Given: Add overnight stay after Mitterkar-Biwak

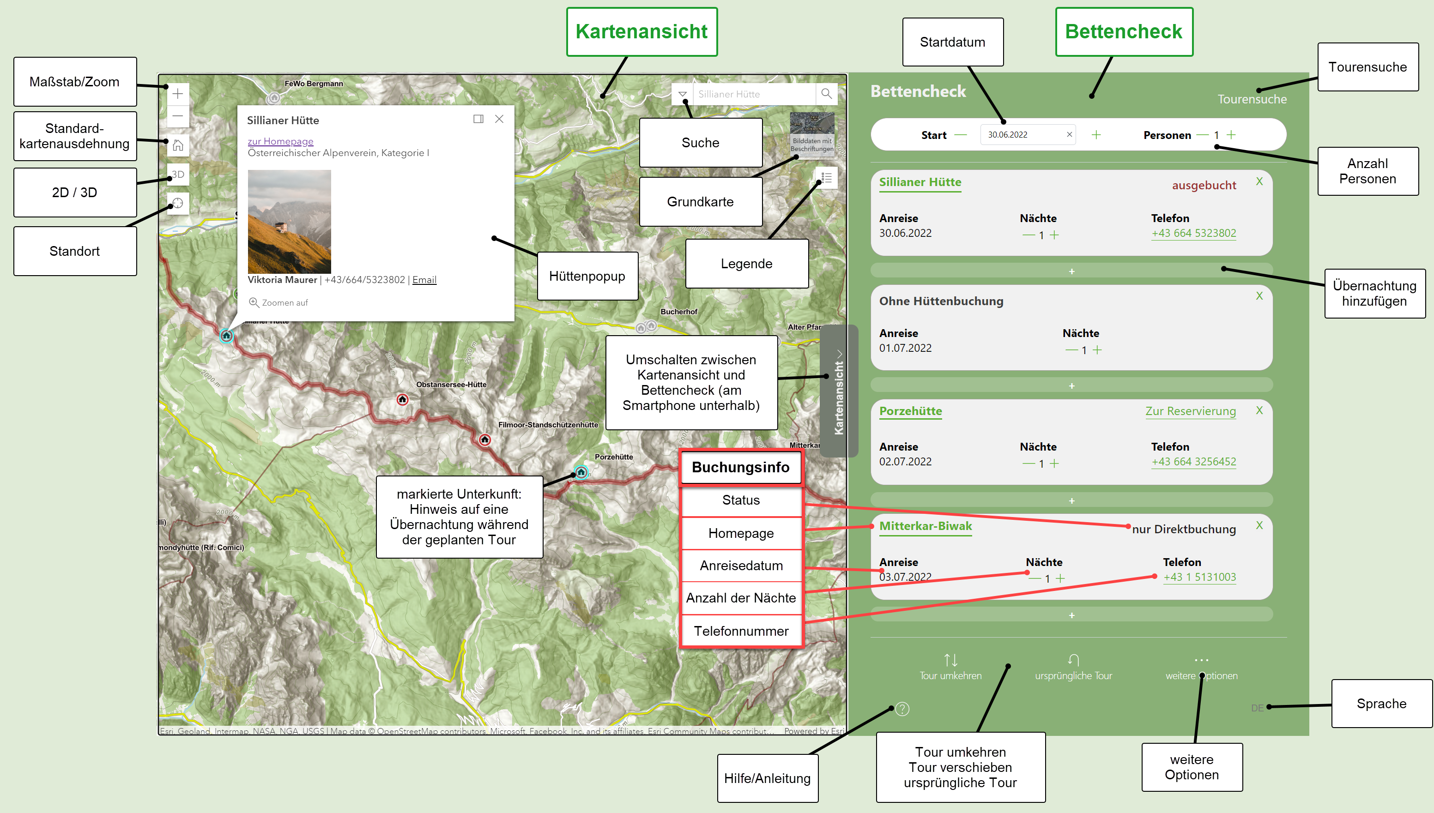Looking at the screenshot, I should (x=1071, y=615).
